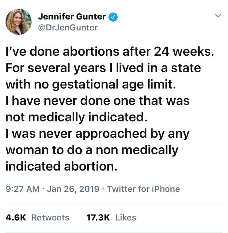Visit the @DrJenGunter handle link

(68, 28)
